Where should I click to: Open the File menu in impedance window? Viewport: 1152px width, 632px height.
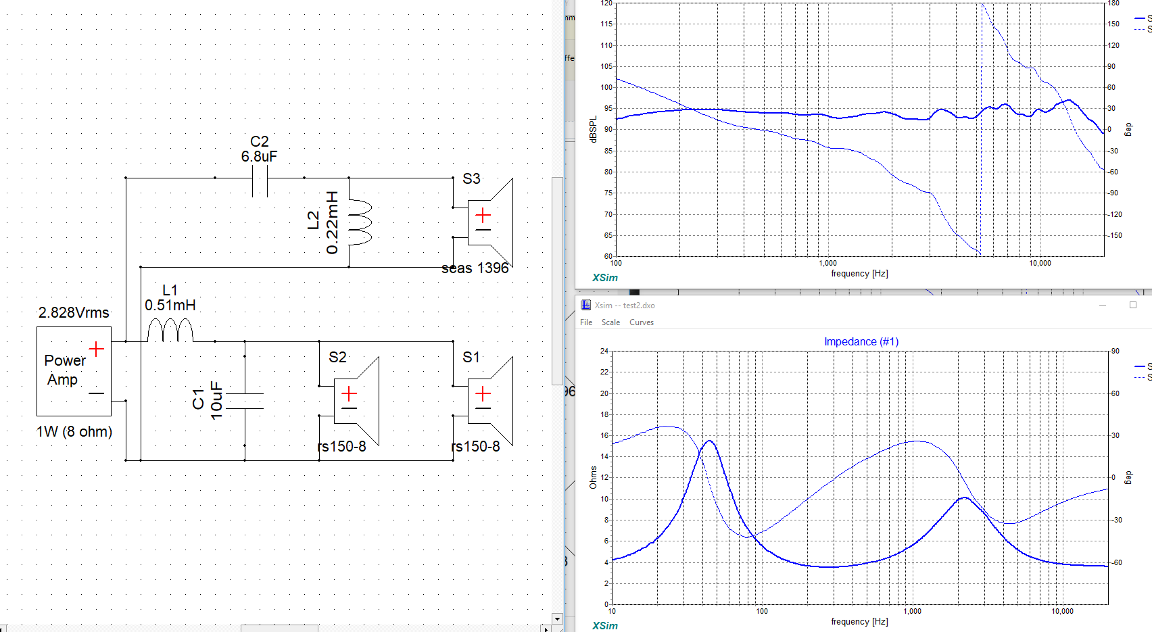[x=586, y=322]
